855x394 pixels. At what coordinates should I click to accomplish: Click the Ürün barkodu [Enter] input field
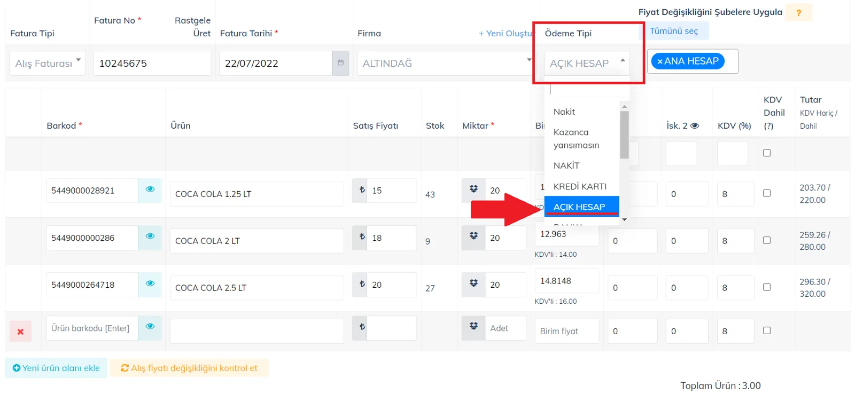92,328
